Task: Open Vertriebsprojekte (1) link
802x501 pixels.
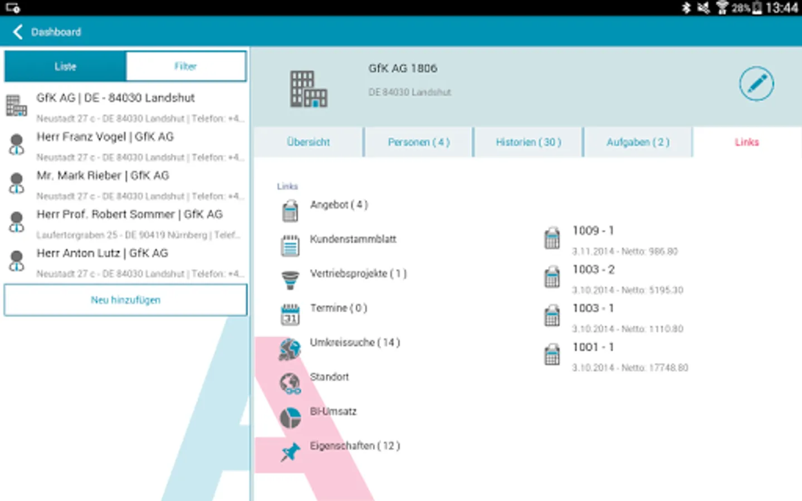Action: coord(358,274)
